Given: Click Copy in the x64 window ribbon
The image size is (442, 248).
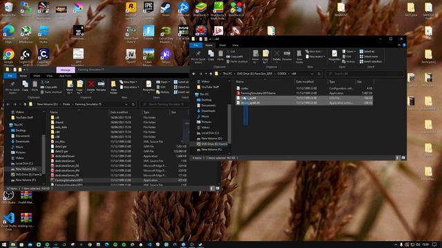Looking at the screenshot, I should point(211,55).
